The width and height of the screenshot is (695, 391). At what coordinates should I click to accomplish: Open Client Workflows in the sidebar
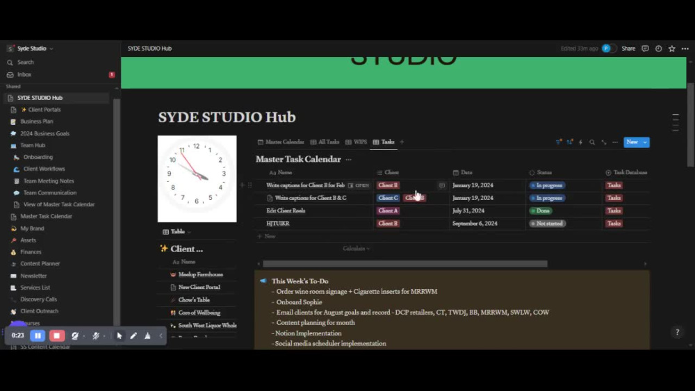[44, 169]
